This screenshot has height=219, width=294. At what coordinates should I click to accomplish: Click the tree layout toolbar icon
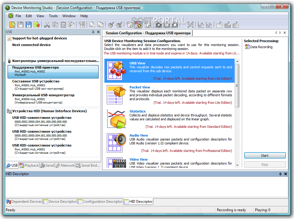coord(82,25)
